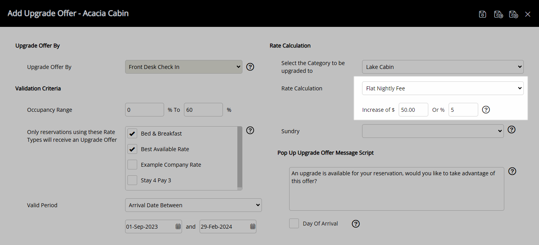Open Arrival Date Between valid period dropdown
539x245 pixels.
pyautogui.click(x=193, y=205)
